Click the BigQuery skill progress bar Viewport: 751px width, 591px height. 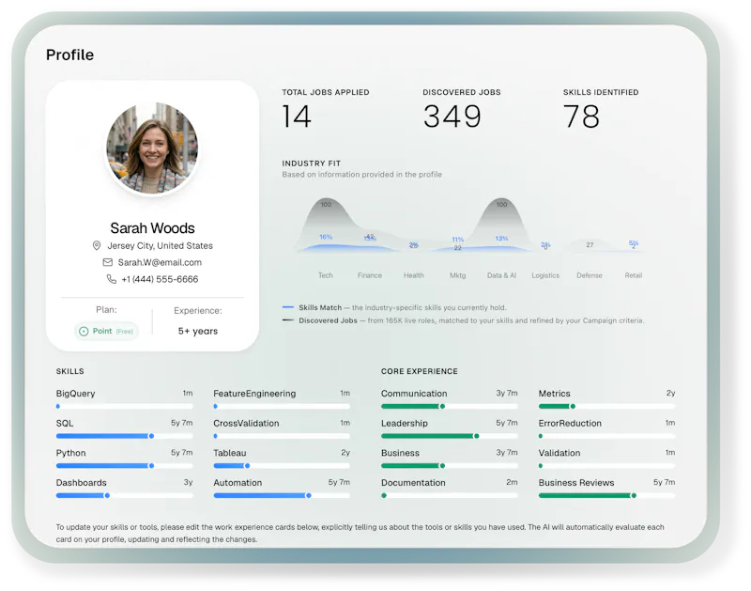coord(125,407)
